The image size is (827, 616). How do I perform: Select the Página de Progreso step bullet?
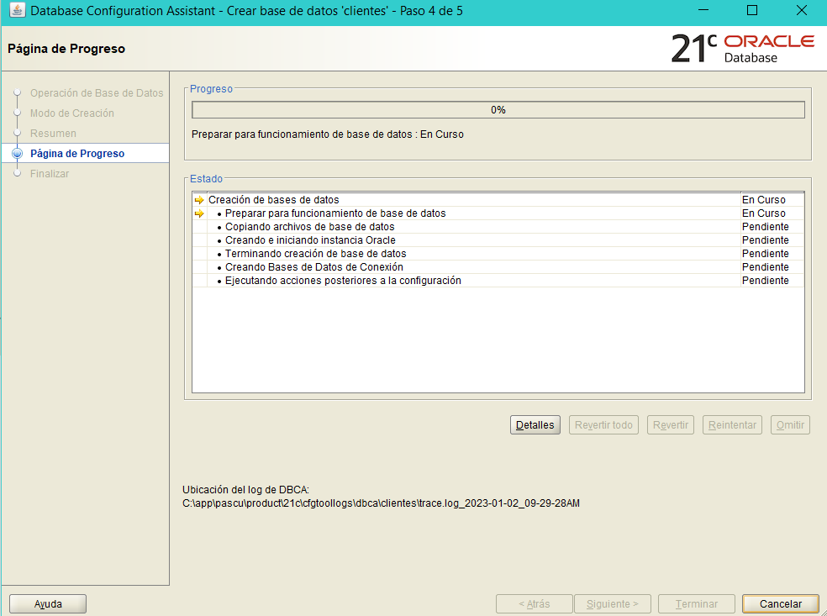[17, 154]
